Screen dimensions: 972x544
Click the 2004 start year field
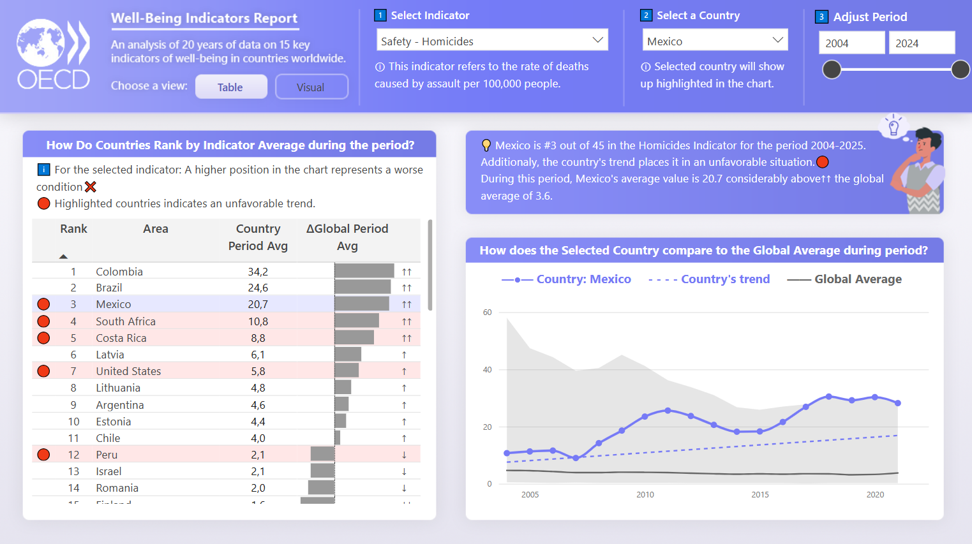(852, 43)
